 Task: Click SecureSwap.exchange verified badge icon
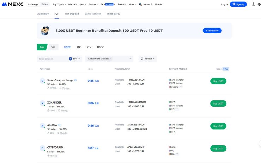point(75,80)
